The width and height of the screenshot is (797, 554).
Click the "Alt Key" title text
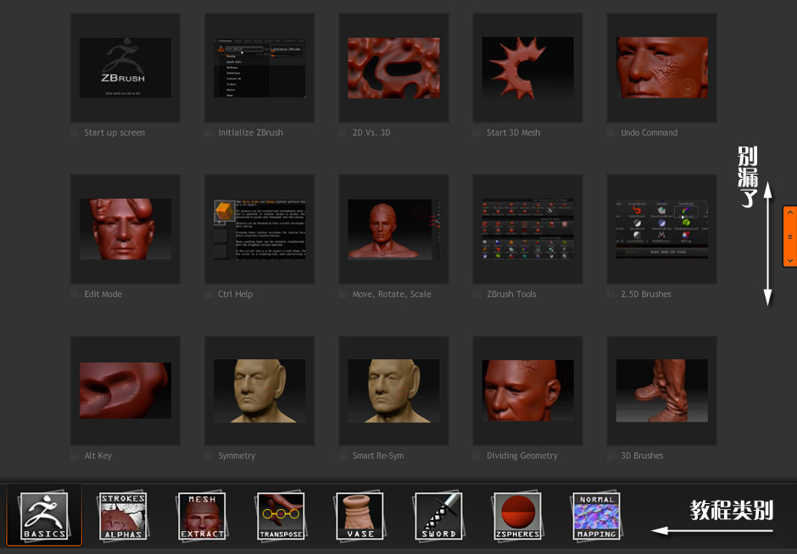98,456
